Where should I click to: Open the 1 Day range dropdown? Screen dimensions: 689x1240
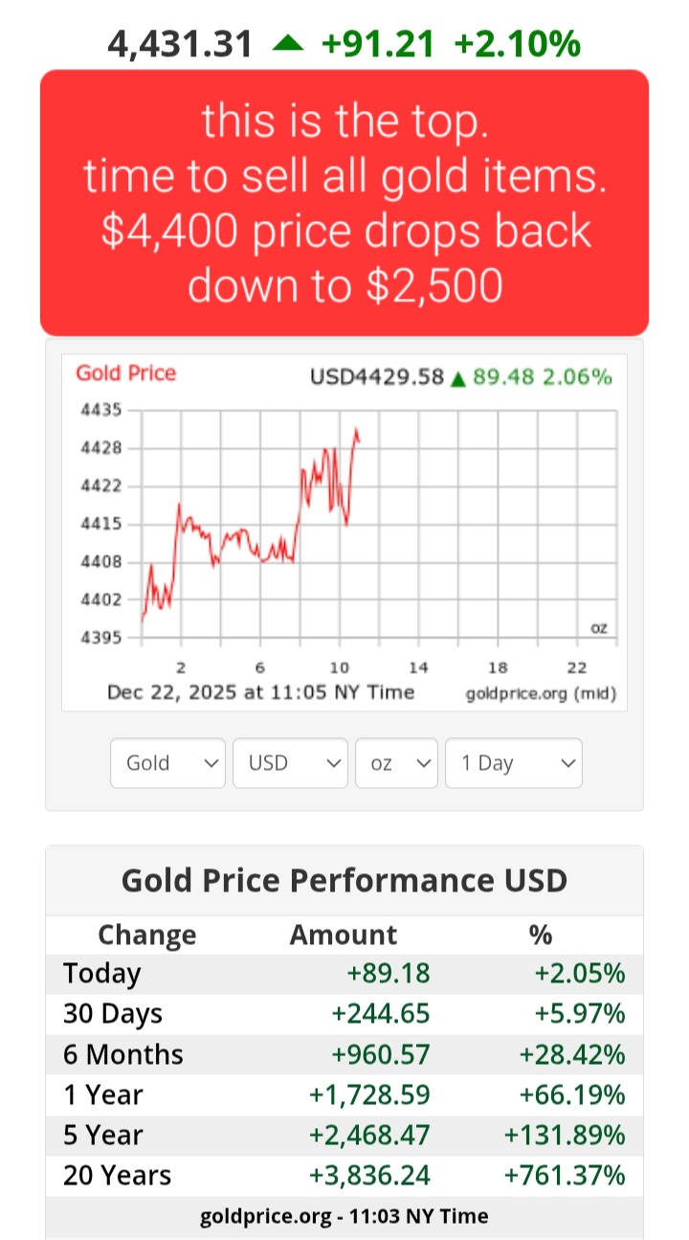point(513,763)
